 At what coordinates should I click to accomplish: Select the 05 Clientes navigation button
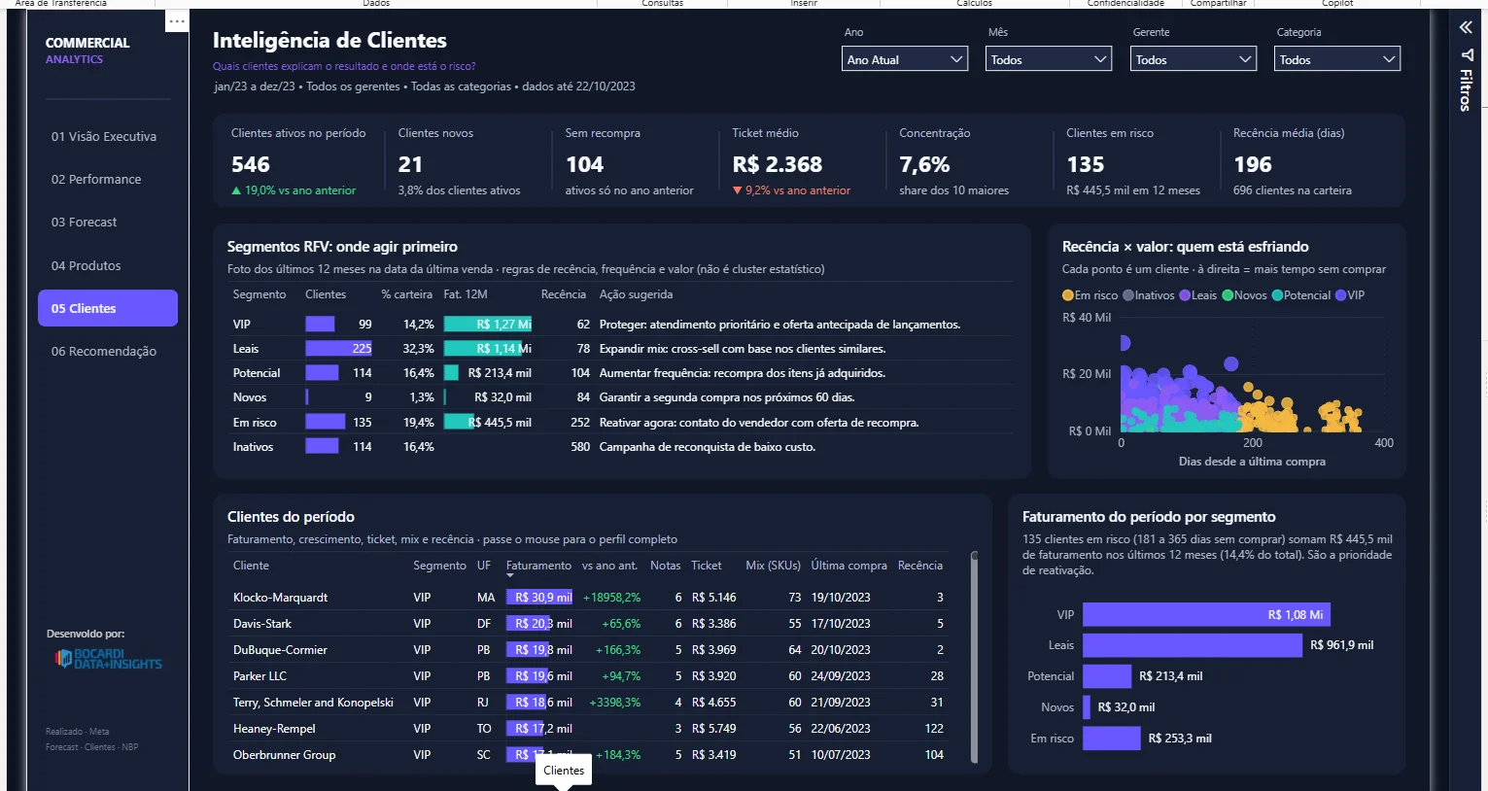(108, 308)
